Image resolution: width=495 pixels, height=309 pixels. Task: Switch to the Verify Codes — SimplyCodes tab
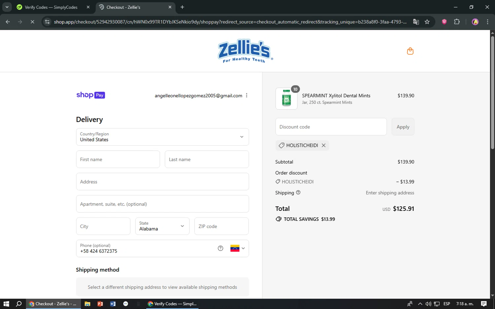click(x=51, y=7)
